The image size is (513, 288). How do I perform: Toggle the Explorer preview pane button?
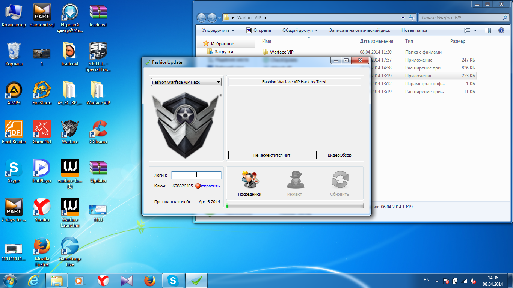click(488, 30)
